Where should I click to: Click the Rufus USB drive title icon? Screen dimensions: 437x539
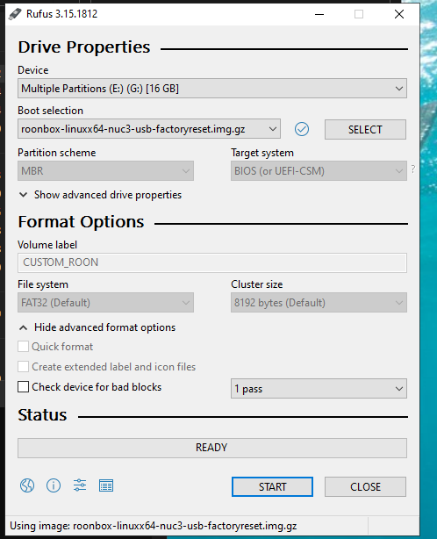15,14
